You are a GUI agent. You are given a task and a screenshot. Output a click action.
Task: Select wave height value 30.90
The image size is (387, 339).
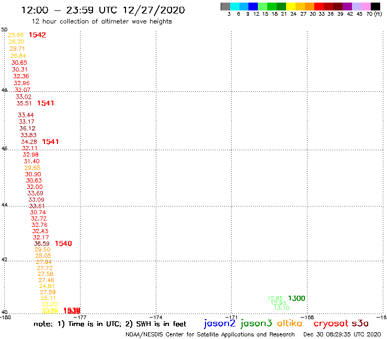[33, 174]
